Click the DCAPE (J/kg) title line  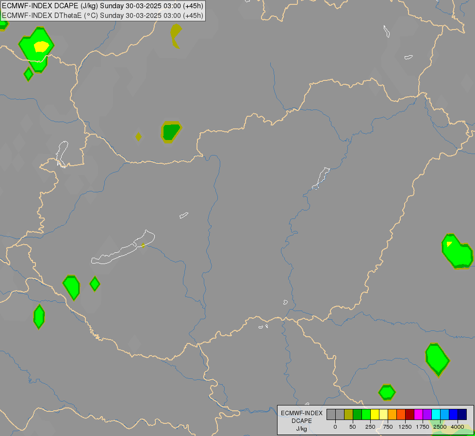coord(102,6)
